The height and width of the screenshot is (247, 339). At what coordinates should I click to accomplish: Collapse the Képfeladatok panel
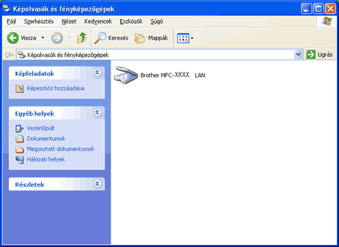tap(97, 73)
